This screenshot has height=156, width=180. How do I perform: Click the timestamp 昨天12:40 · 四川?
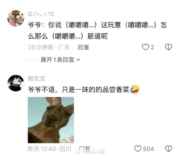point(50,149)
